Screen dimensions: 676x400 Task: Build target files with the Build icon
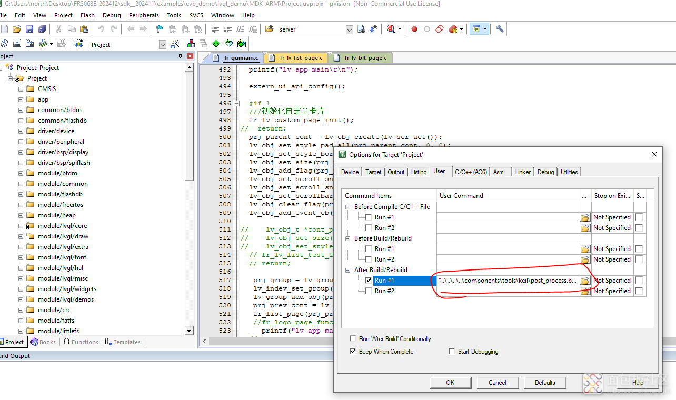tap(17, 44)
